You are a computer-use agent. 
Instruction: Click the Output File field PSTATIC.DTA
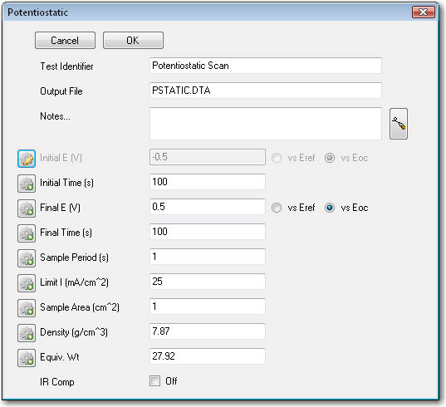coord(266,91)
